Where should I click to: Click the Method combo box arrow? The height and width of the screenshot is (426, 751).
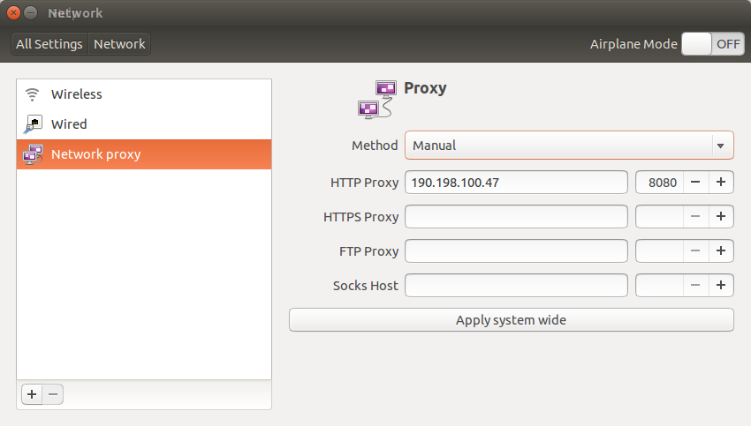point(720,146)
